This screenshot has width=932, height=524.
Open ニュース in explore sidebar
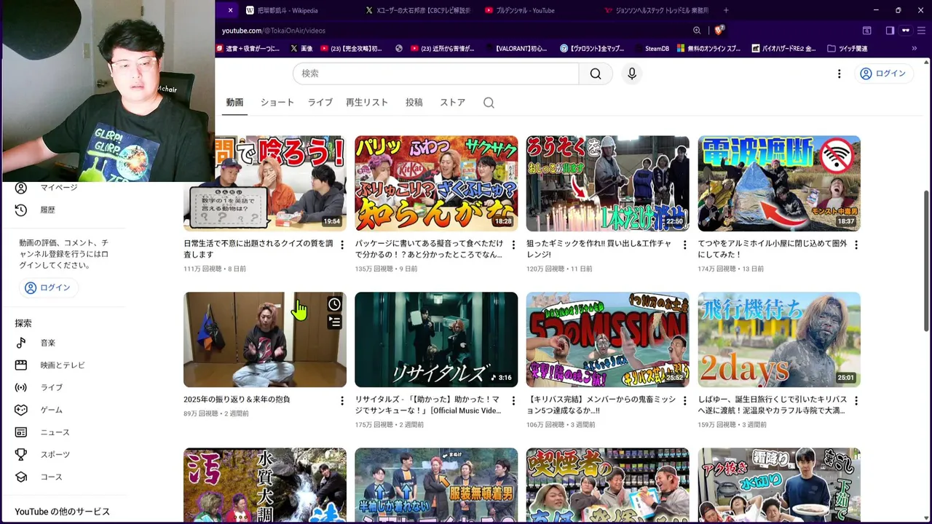[x=44, y=432]
